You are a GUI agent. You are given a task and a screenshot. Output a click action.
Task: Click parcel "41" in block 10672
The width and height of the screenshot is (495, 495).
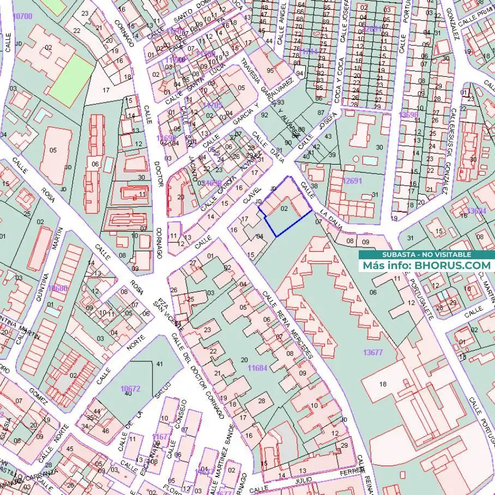(159, 364)
